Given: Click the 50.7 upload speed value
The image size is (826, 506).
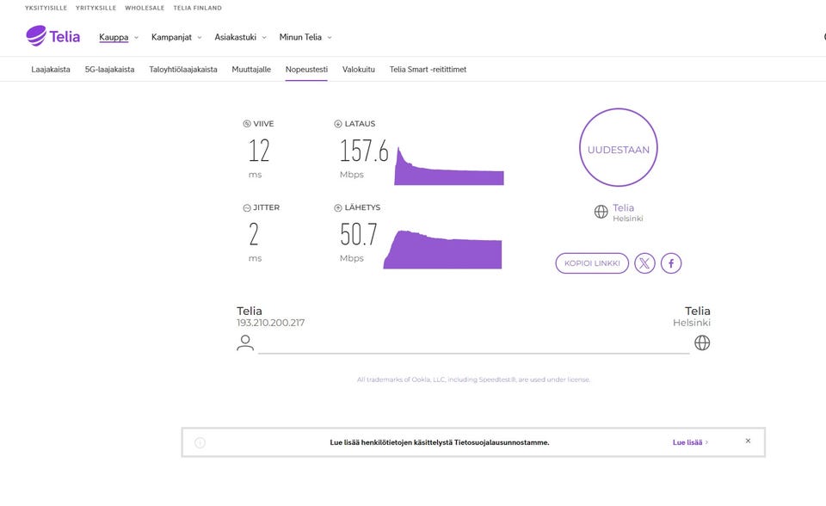Looking at the screenshot, I should click(x=359, y=235).
